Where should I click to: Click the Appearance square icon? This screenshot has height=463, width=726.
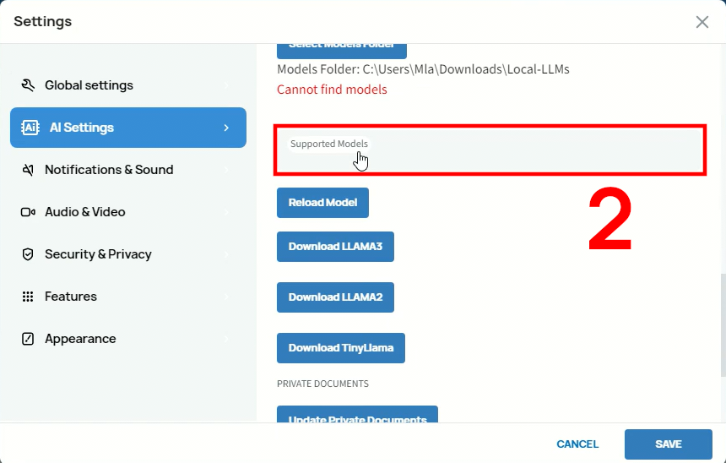[x=28, y=339]
